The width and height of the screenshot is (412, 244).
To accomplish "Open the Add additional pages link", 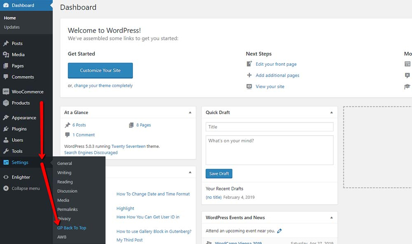I will pyautogui.click(x=277, y=75).
